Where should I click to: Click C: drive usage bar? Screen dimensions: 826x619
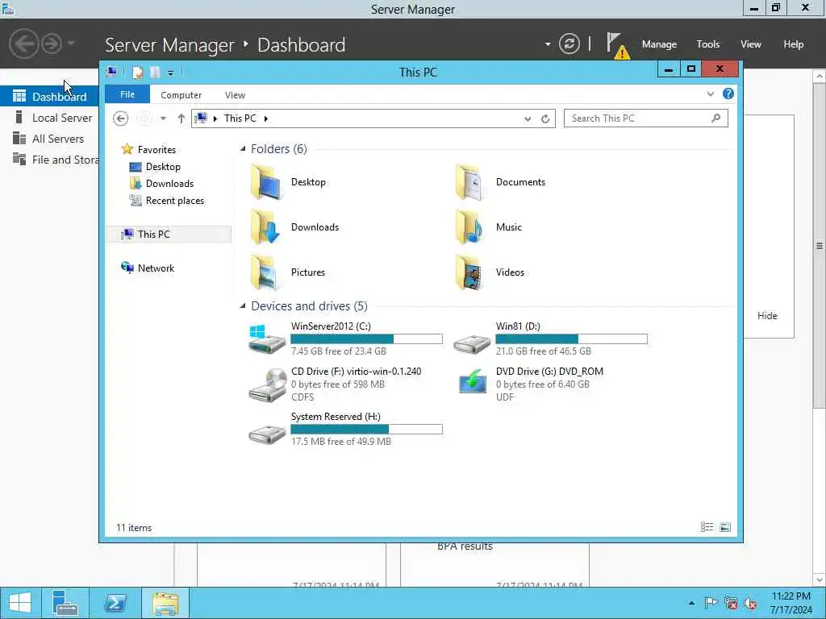point(367,339)
